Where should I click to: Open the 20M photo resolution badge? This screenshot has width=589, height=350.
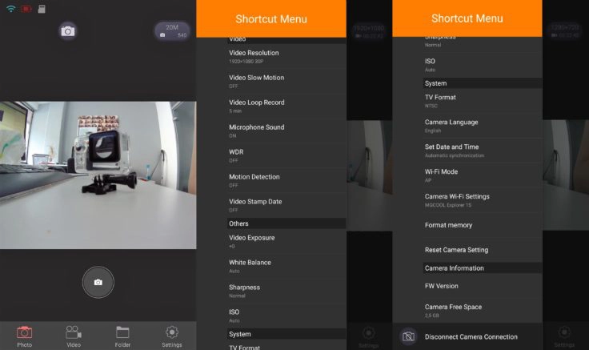(x=172, y=30)
